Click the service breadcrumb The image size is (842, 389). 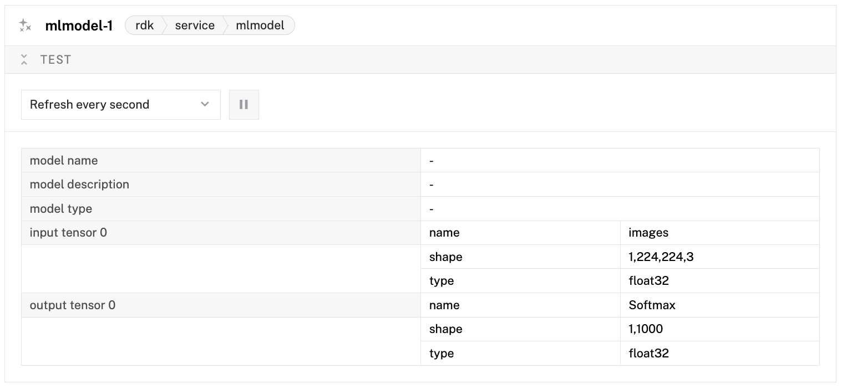click(195, 25)
